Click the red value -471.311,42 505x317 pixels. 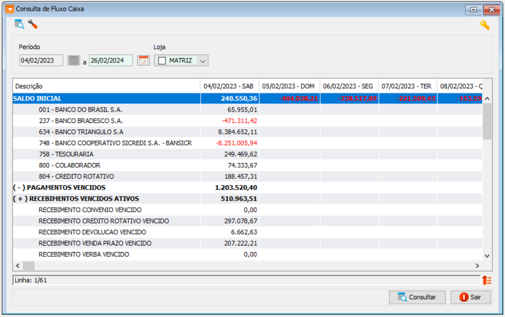pyautogui.click(x=240, y=121)
